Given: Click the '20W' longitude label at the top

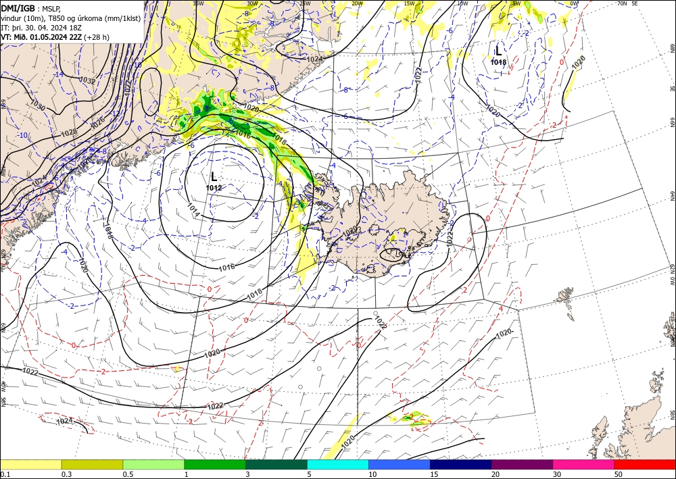Looking at the screenshot, I should (358, 3).
